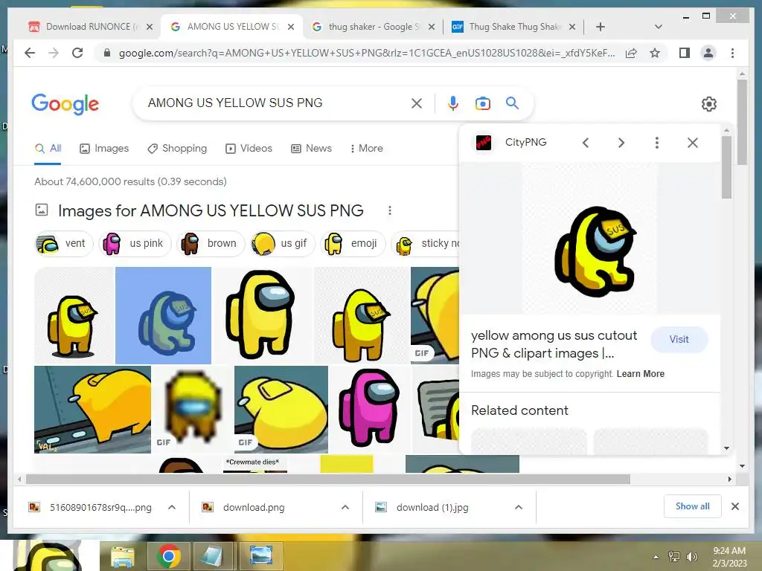Switch to thug shaker Google Search tab
762x571 pixels.
click(x=374, y=27)
